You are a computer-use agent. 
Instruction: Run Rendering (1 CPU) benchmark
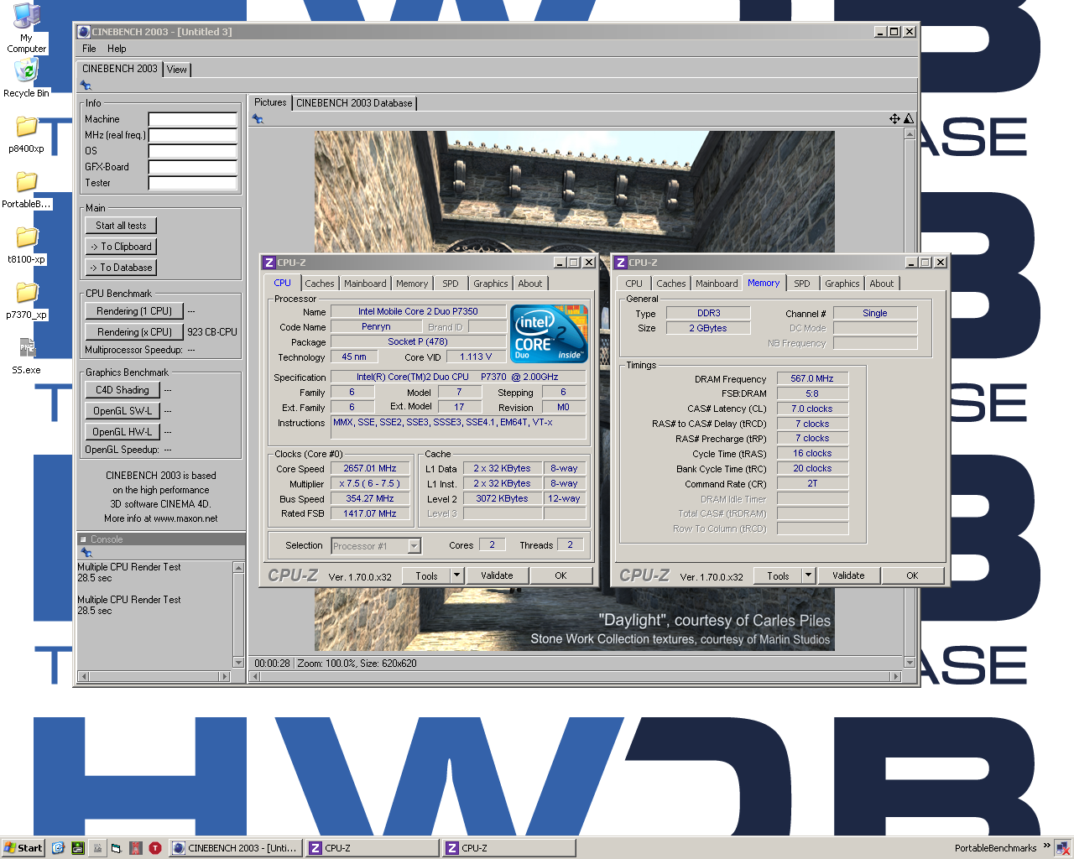click(134, 311)
